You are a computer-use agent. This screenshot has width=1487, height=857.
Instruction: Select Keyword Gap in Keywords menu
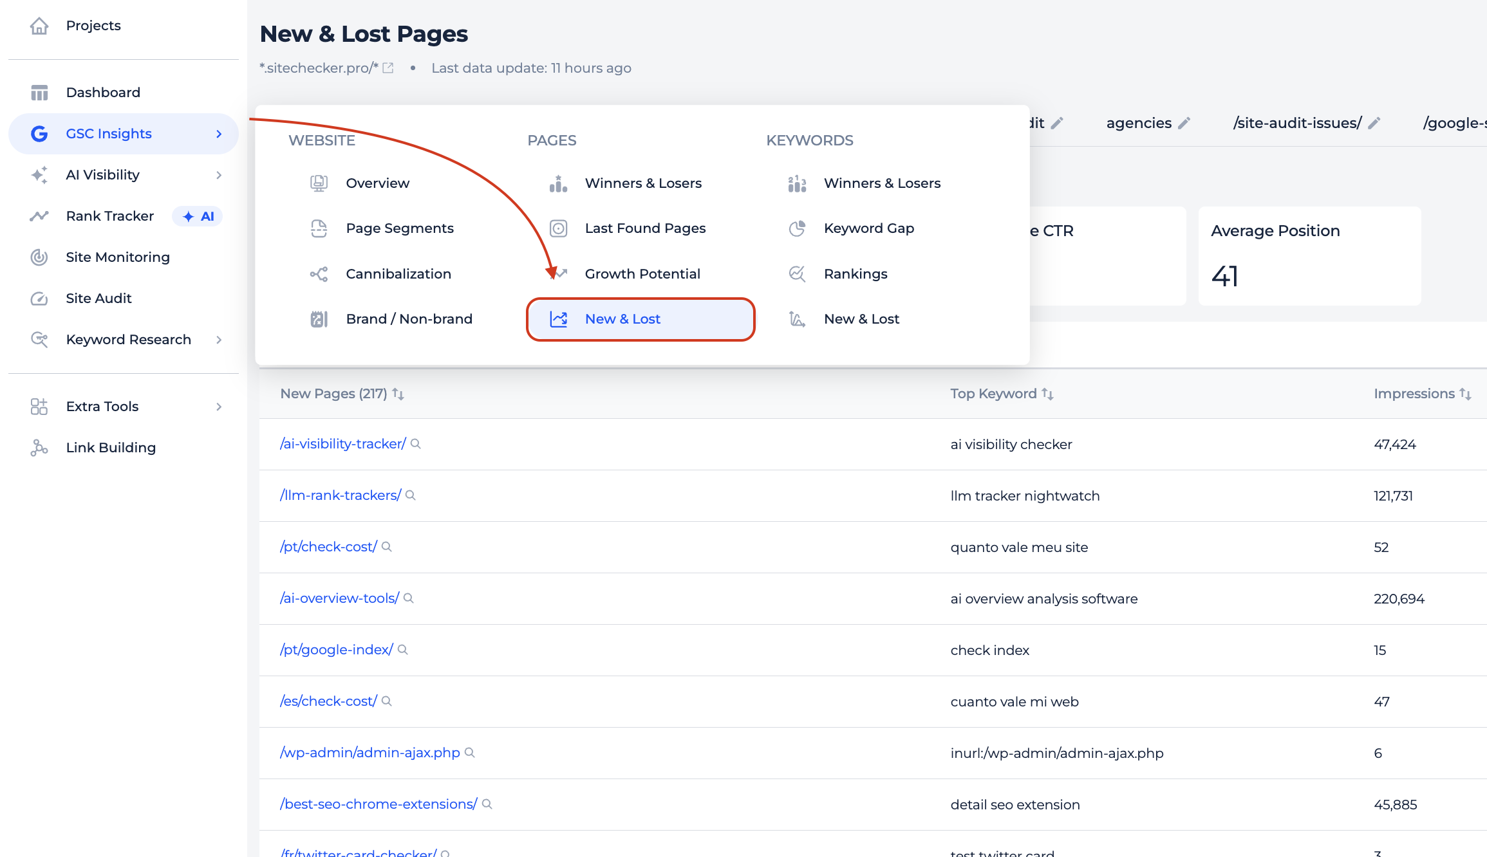868,228
